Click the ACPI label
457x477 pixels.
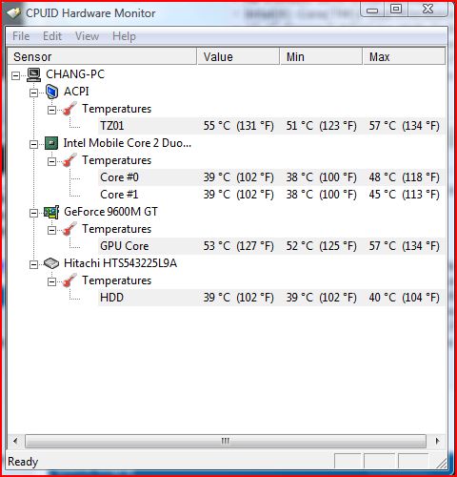(x=76, y=92)
